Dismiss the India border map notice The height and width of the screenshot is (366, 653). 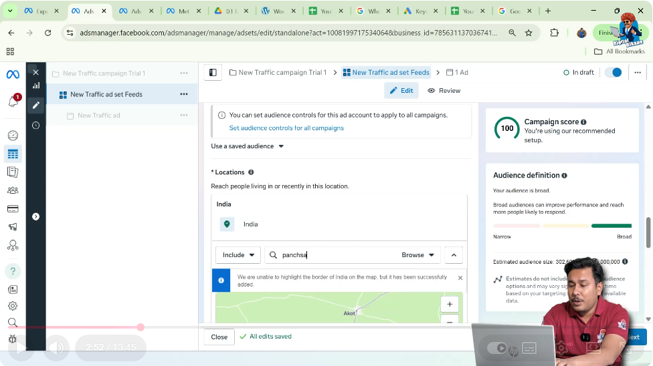point(460,278)
